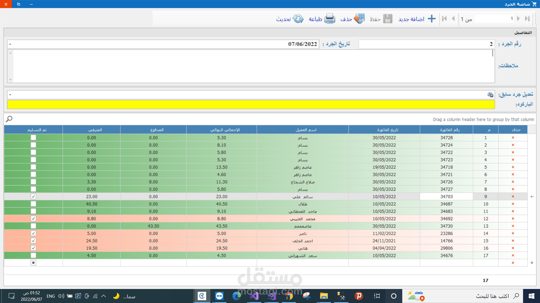This screenshot has height=303, width=540.
Task: Click the refresh (تحديث) arrows icon
Action: pyautogui.click(x=298, y=19)
